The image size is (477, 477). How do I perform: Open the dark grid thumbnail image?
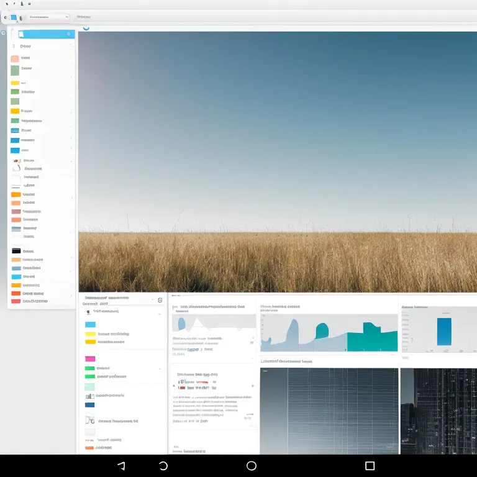329,410
